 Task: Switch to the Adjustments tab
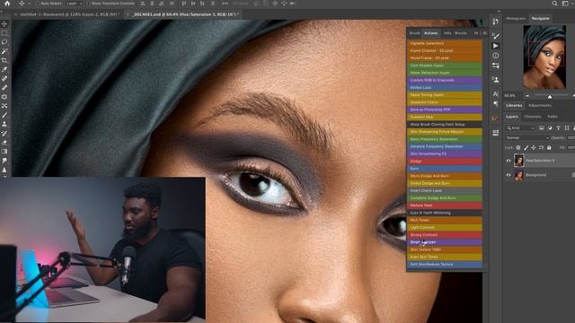pos(539,106)
